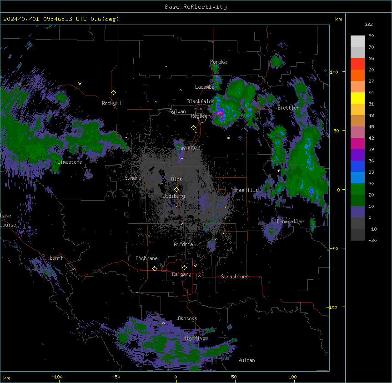
Task: Click the white asterisk marker above Limestone
Action: [x=70, y=157]
